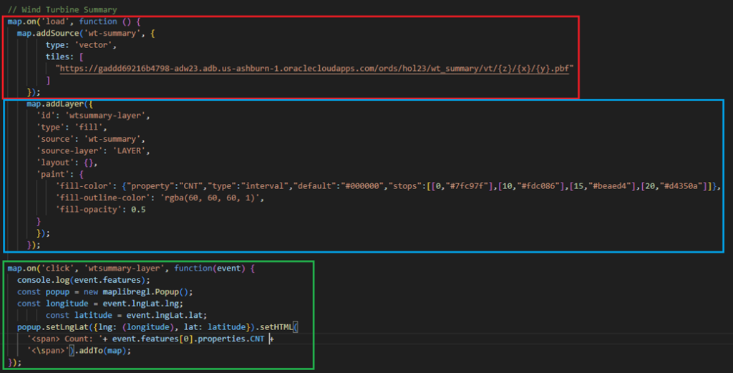Click the '<span> Count:' string line
Viewport: 733px width, 373px height.
(x=150, y=339)
